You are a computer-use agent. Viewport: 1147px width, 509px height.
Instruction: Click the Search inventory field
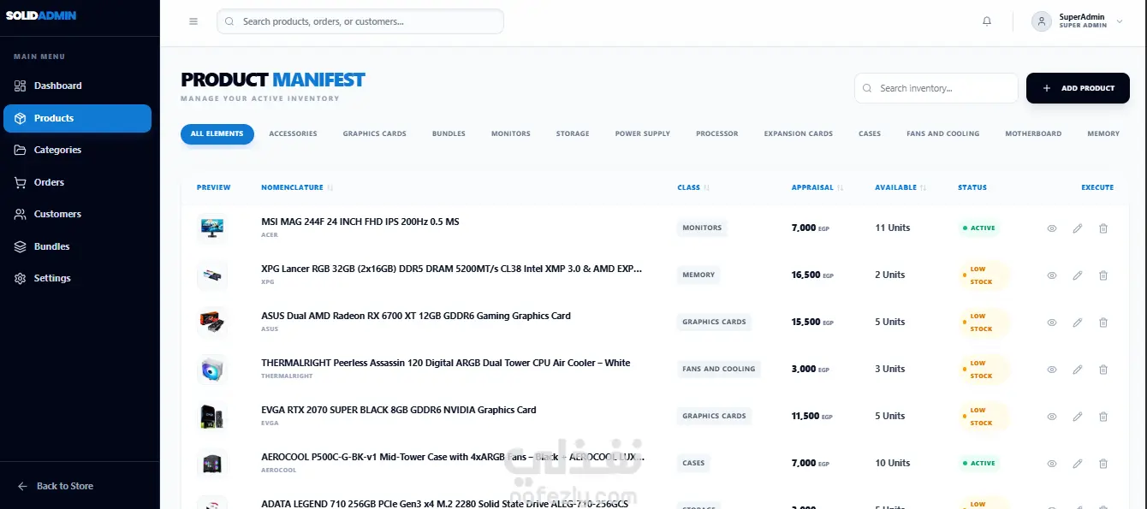[937, 88]
